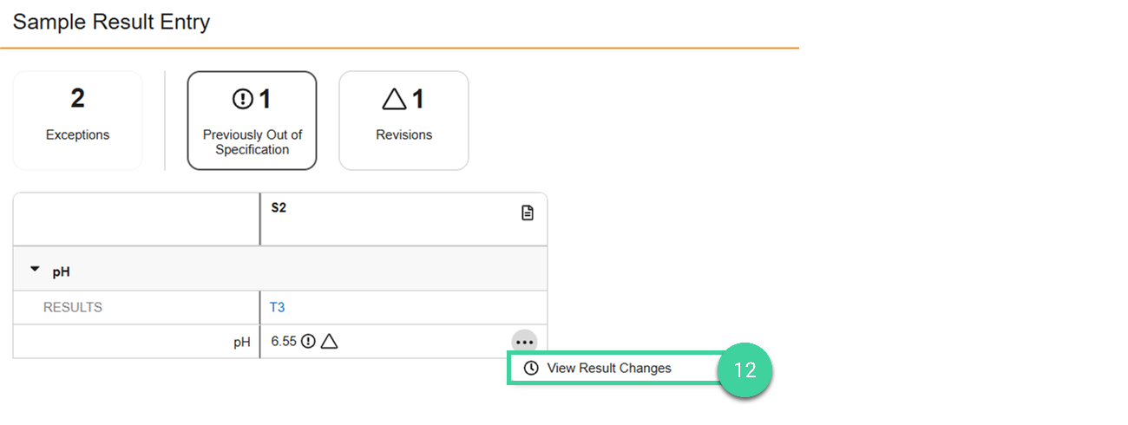Image resolution: width=1128 pixels, height=425 pixels.
Task: Click the pH row label cell
Action: [x=241, y=342]
